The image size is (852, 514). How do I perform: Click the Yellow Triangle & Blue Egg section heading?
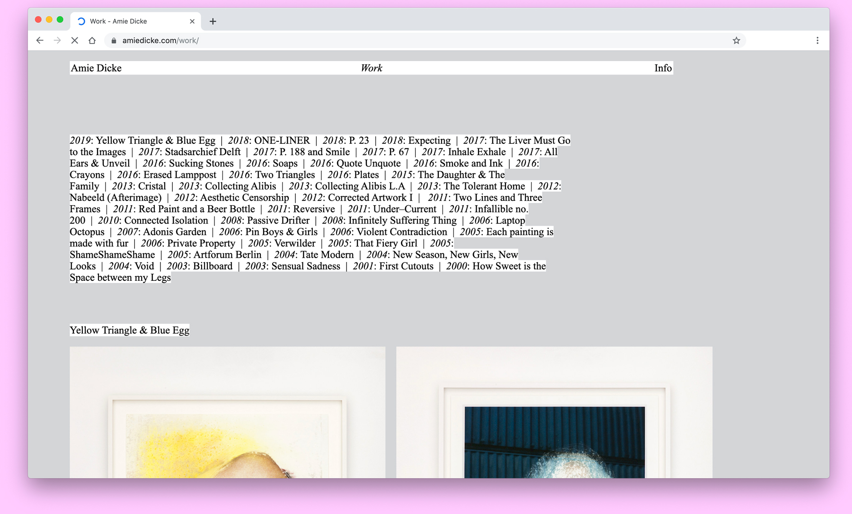[x=130, y=330]
